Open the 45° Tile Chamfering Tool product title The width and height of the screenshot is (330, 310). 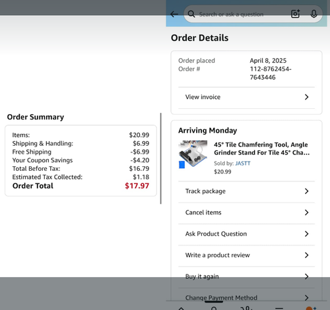(x=262, y=148)
